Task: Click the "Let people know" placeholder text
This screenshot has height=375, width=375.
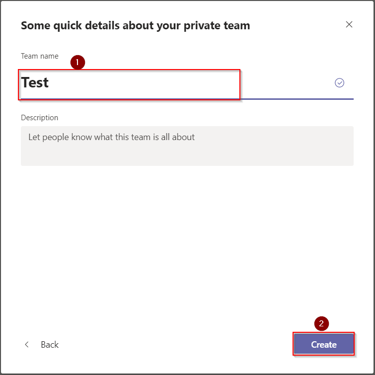Action: [x=111, y=137]
